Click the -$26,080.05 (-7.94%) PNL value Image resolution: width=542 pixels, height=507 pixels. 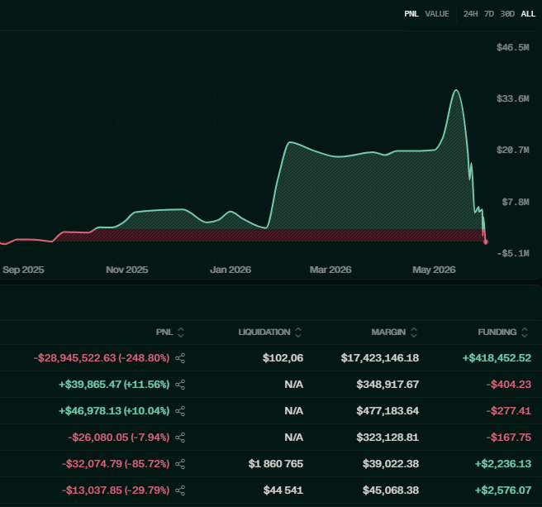coord(119,438)
